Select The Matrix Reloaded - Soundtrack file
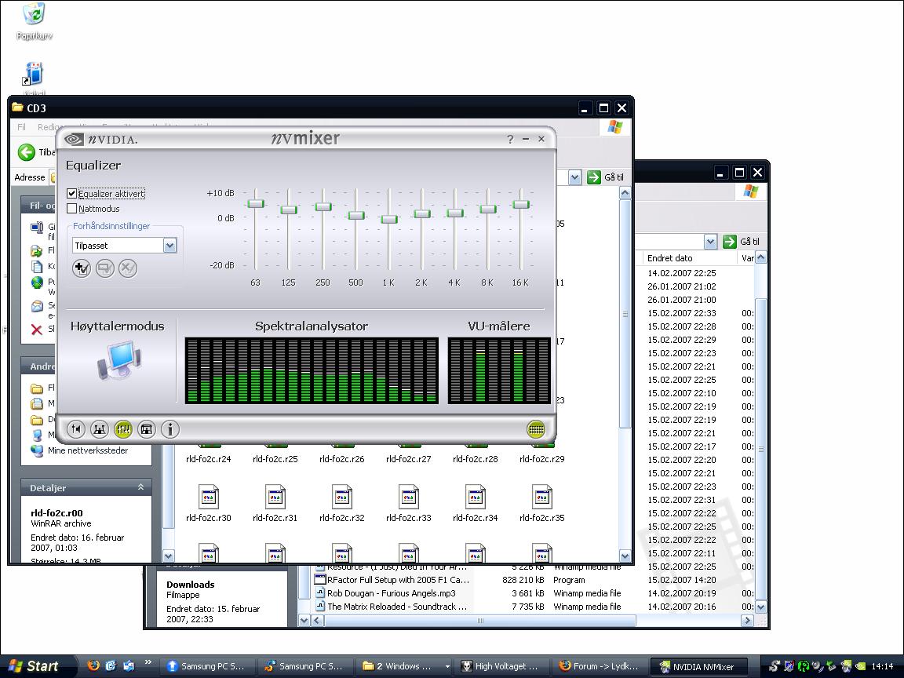The width and height of the screenshot is (904, 678). pyautogui.click(x=391, y=607)
